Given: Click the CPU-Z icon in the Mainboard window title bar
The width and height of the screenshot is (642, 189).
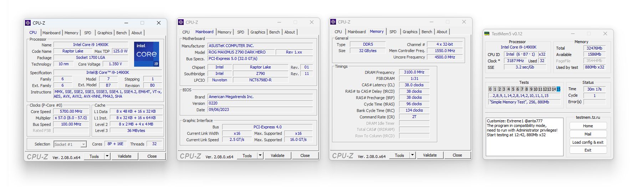Looking at the screenshot, I should [x=181, y=22].
